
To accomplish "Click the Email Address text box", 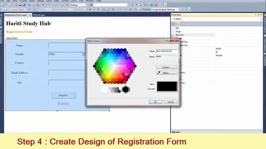I will (x=67, y=73).
